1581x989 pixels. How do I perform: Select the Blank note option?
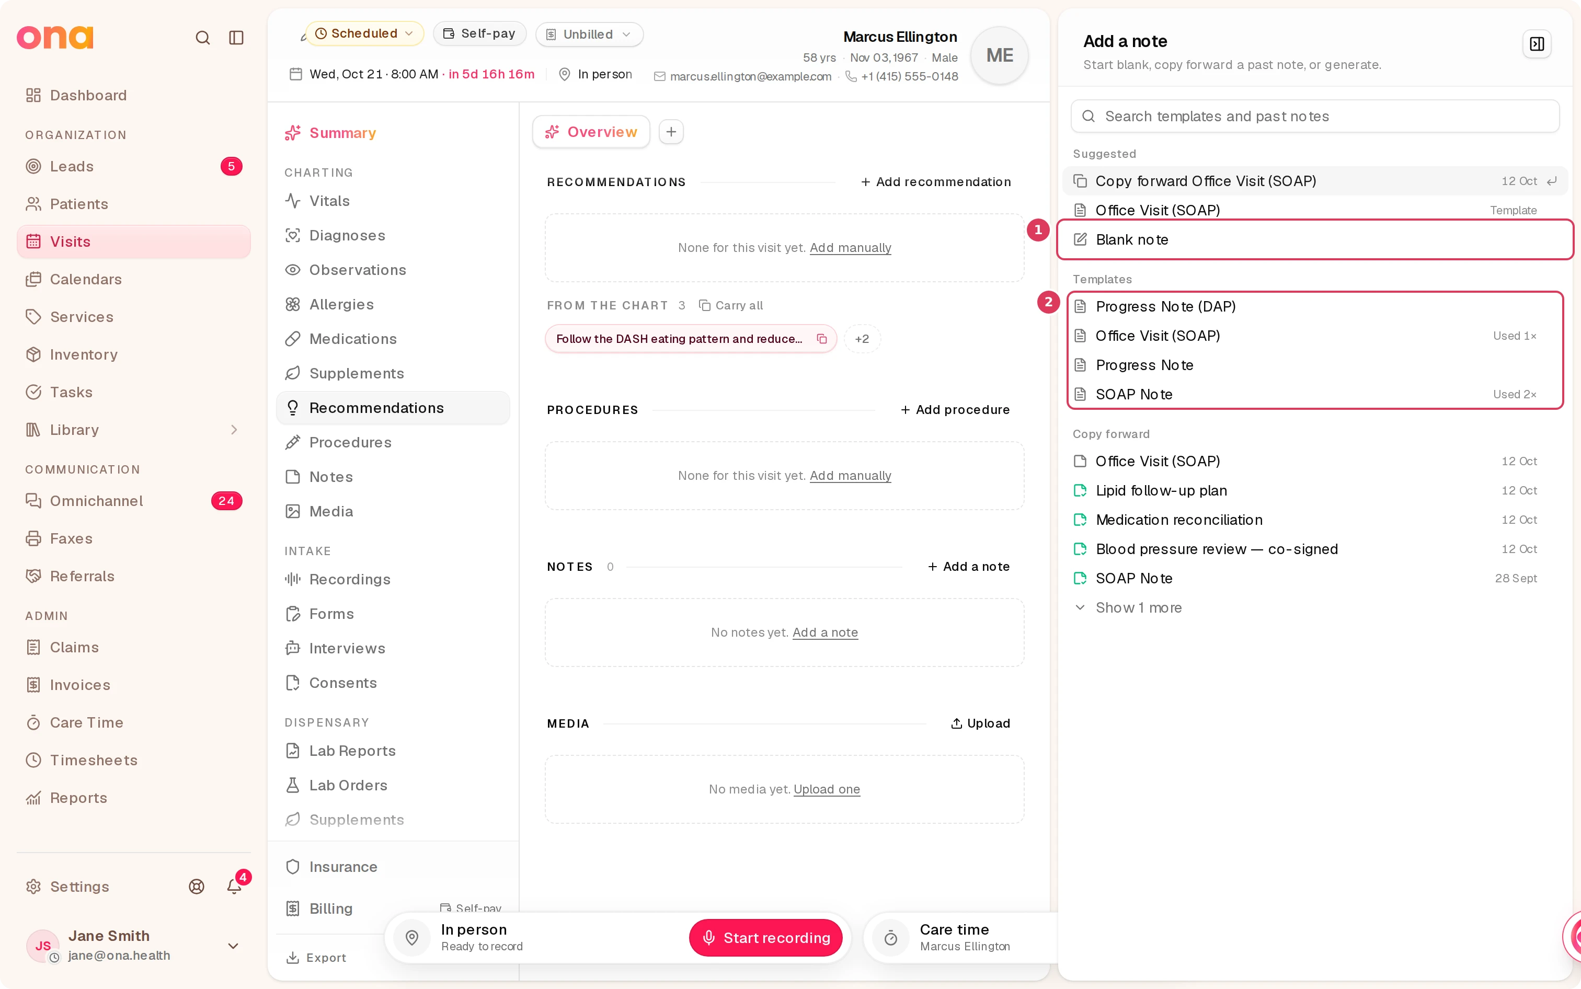1315,239
